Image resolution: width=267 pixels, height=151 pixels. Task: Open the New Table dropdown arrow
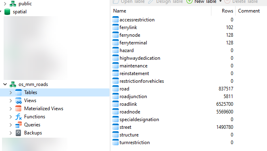220,1
